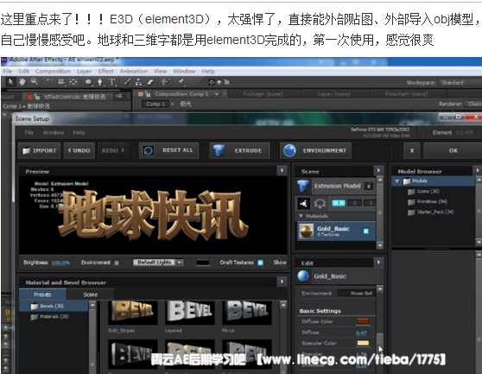This screenshot has width=482, height=374.
Task: Click the Brightness 100.0% value
Action: (60, 263)
